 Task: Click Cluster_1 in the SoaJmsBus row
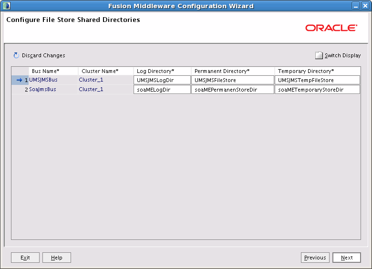tap(105, 90)
